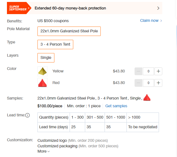
Task: Click the Yellow quantity input field
Action: [x=148, y=71]
